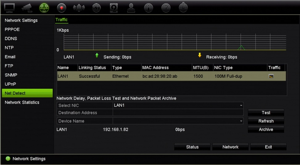
Task: Click the 100M Full-dup cell
Action: point(228,76)
